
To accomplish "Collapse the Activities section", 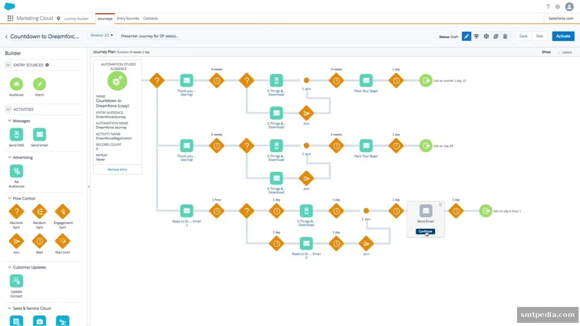I will click(x=8, y=109).
